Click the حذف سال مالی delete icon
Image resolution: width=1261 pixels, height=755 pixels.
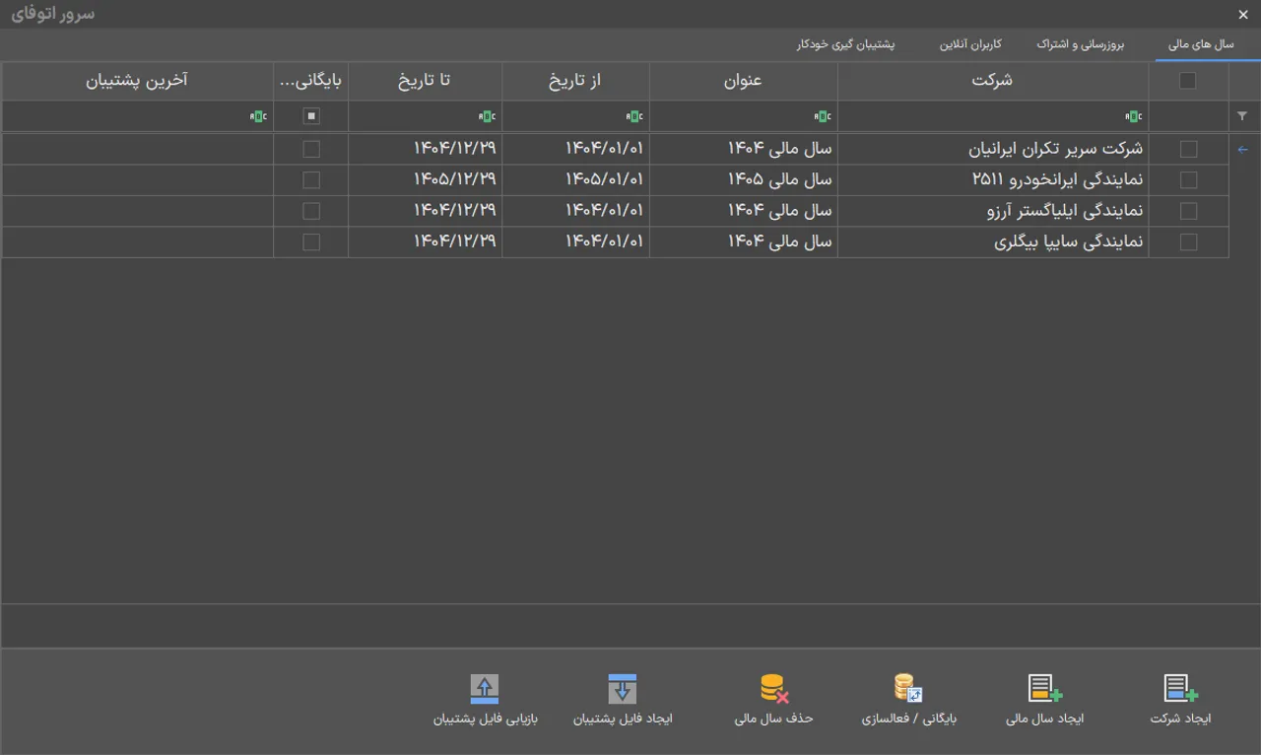(774, 688)
